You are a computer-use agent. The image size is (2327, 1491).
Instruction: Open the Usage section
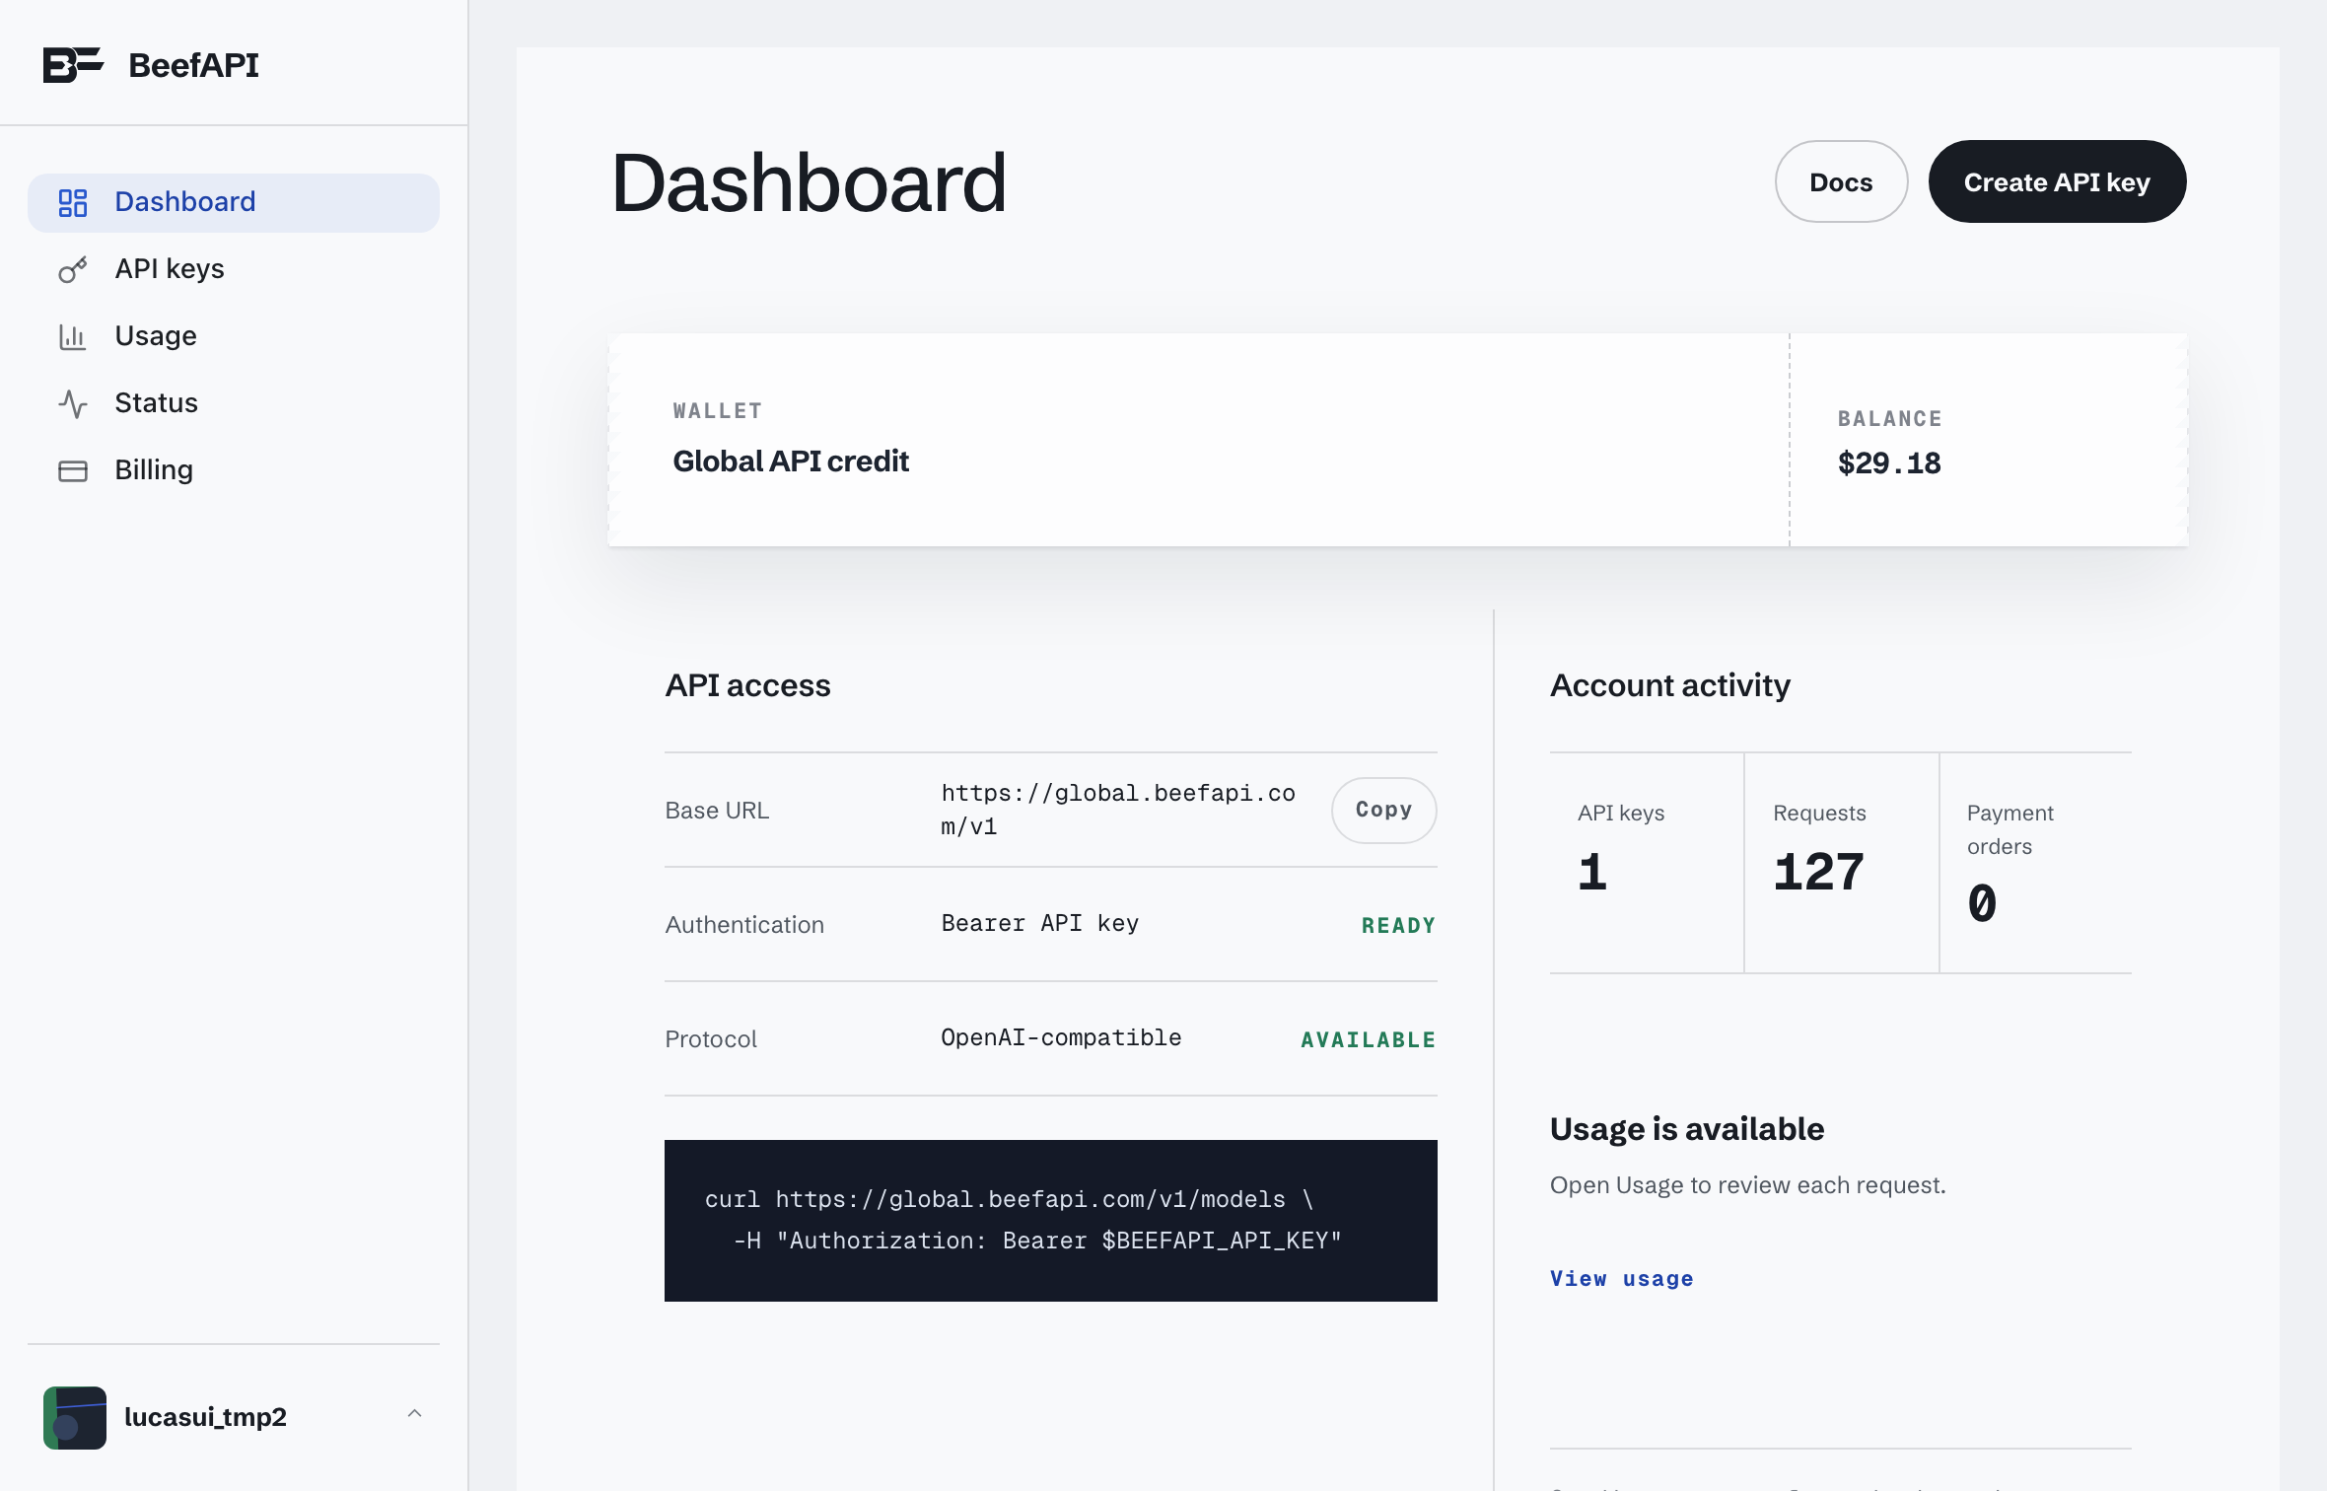pos(234,337)
